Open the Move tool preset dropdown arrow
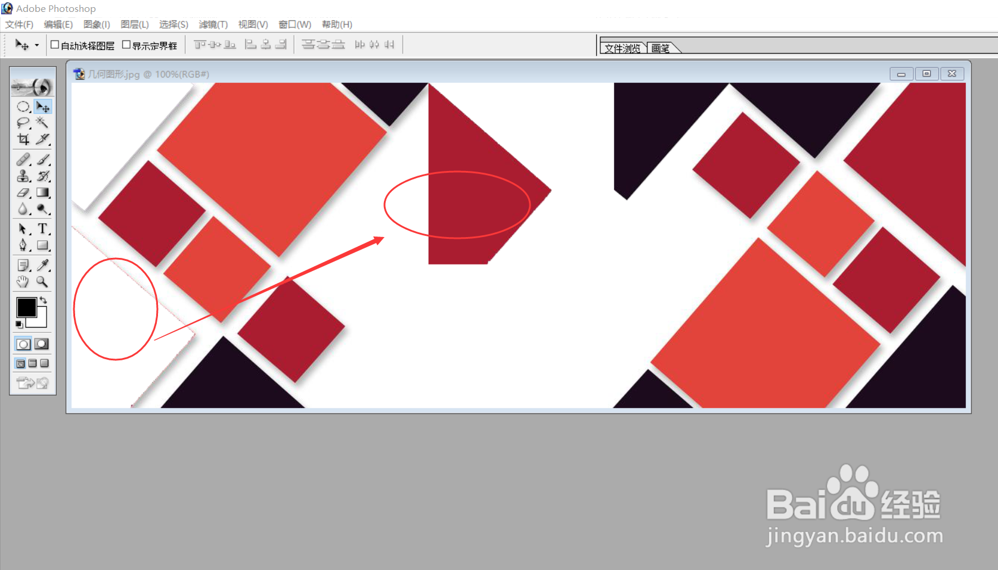This screenshot has height=570, width=998. pyautogui.click(x=37, y=45)
